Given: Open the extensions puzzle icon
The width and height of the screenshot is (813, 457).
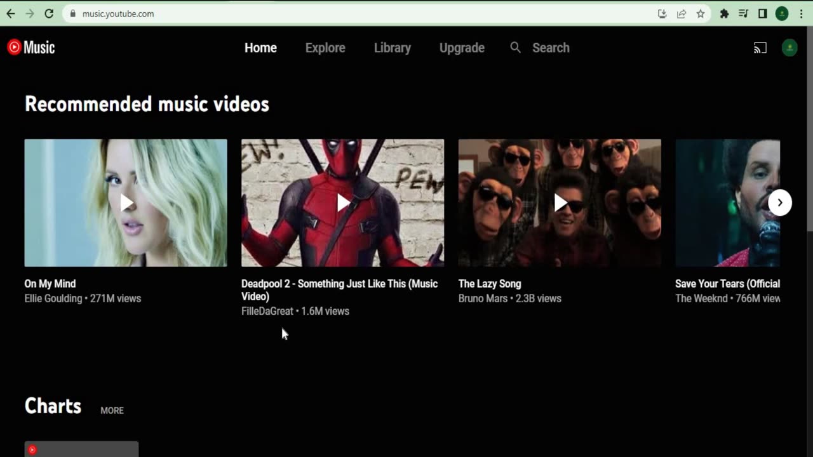Looking at the screenshot, I should [x=724, y=13].
